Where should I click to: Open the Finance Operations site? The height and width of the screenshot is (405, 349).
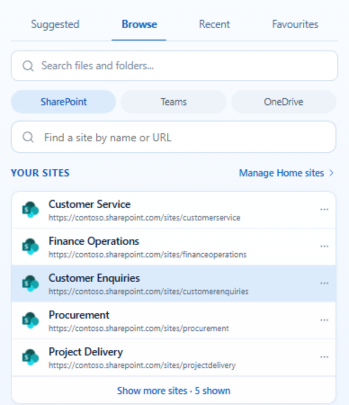tap(174, 247)
